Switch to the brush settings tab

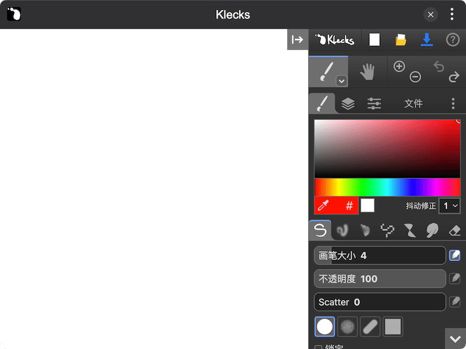(x=322, y=104)
